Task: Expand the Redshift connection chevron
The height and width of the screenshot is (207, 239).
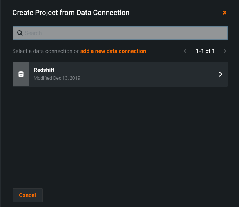Action: click(221, 74)
